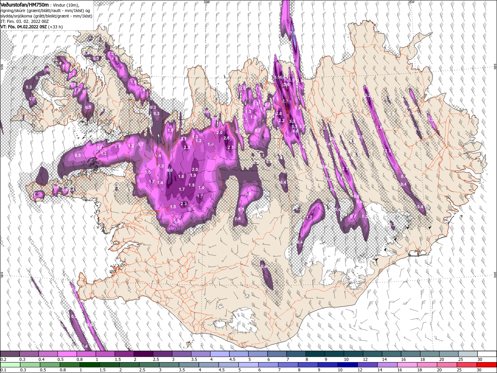Pick the 18 swatch in upper snow legend
Viewport: 497px width, 373px height.
(x=429, y=354)
